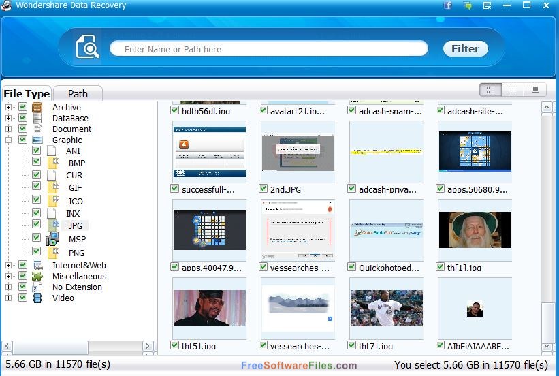Click the INX file type icon

(x=51, y=213)
